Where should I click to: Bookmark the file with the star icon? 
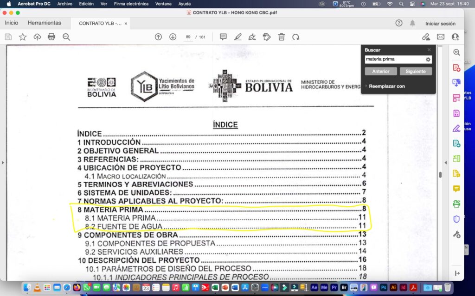pos(22,37)
